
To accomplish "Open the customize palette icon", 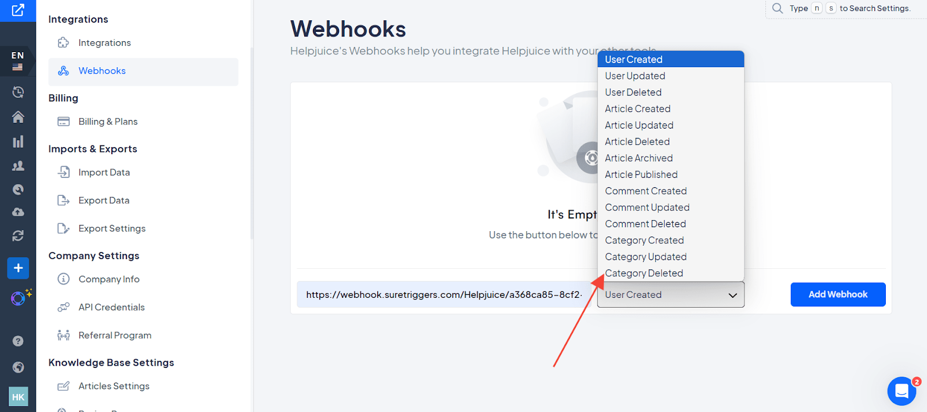I will coord(18,189).
